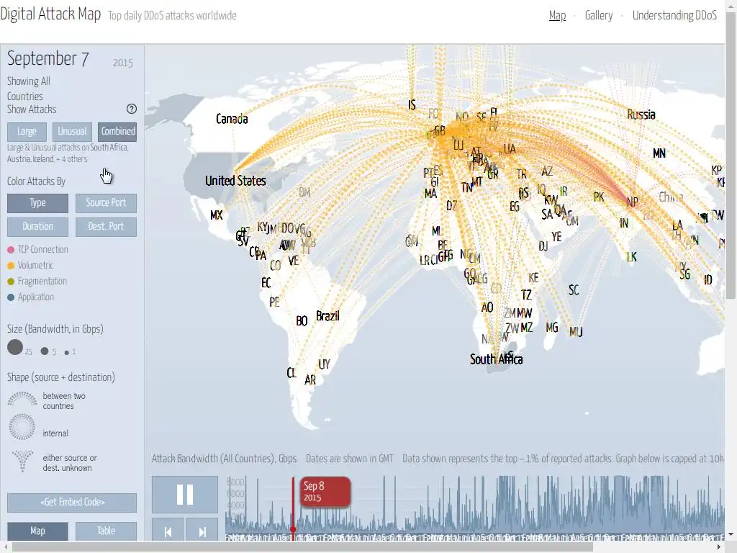The image size is (737, 553).
Task: Show only Large attacks
Action: click(27, 132)
